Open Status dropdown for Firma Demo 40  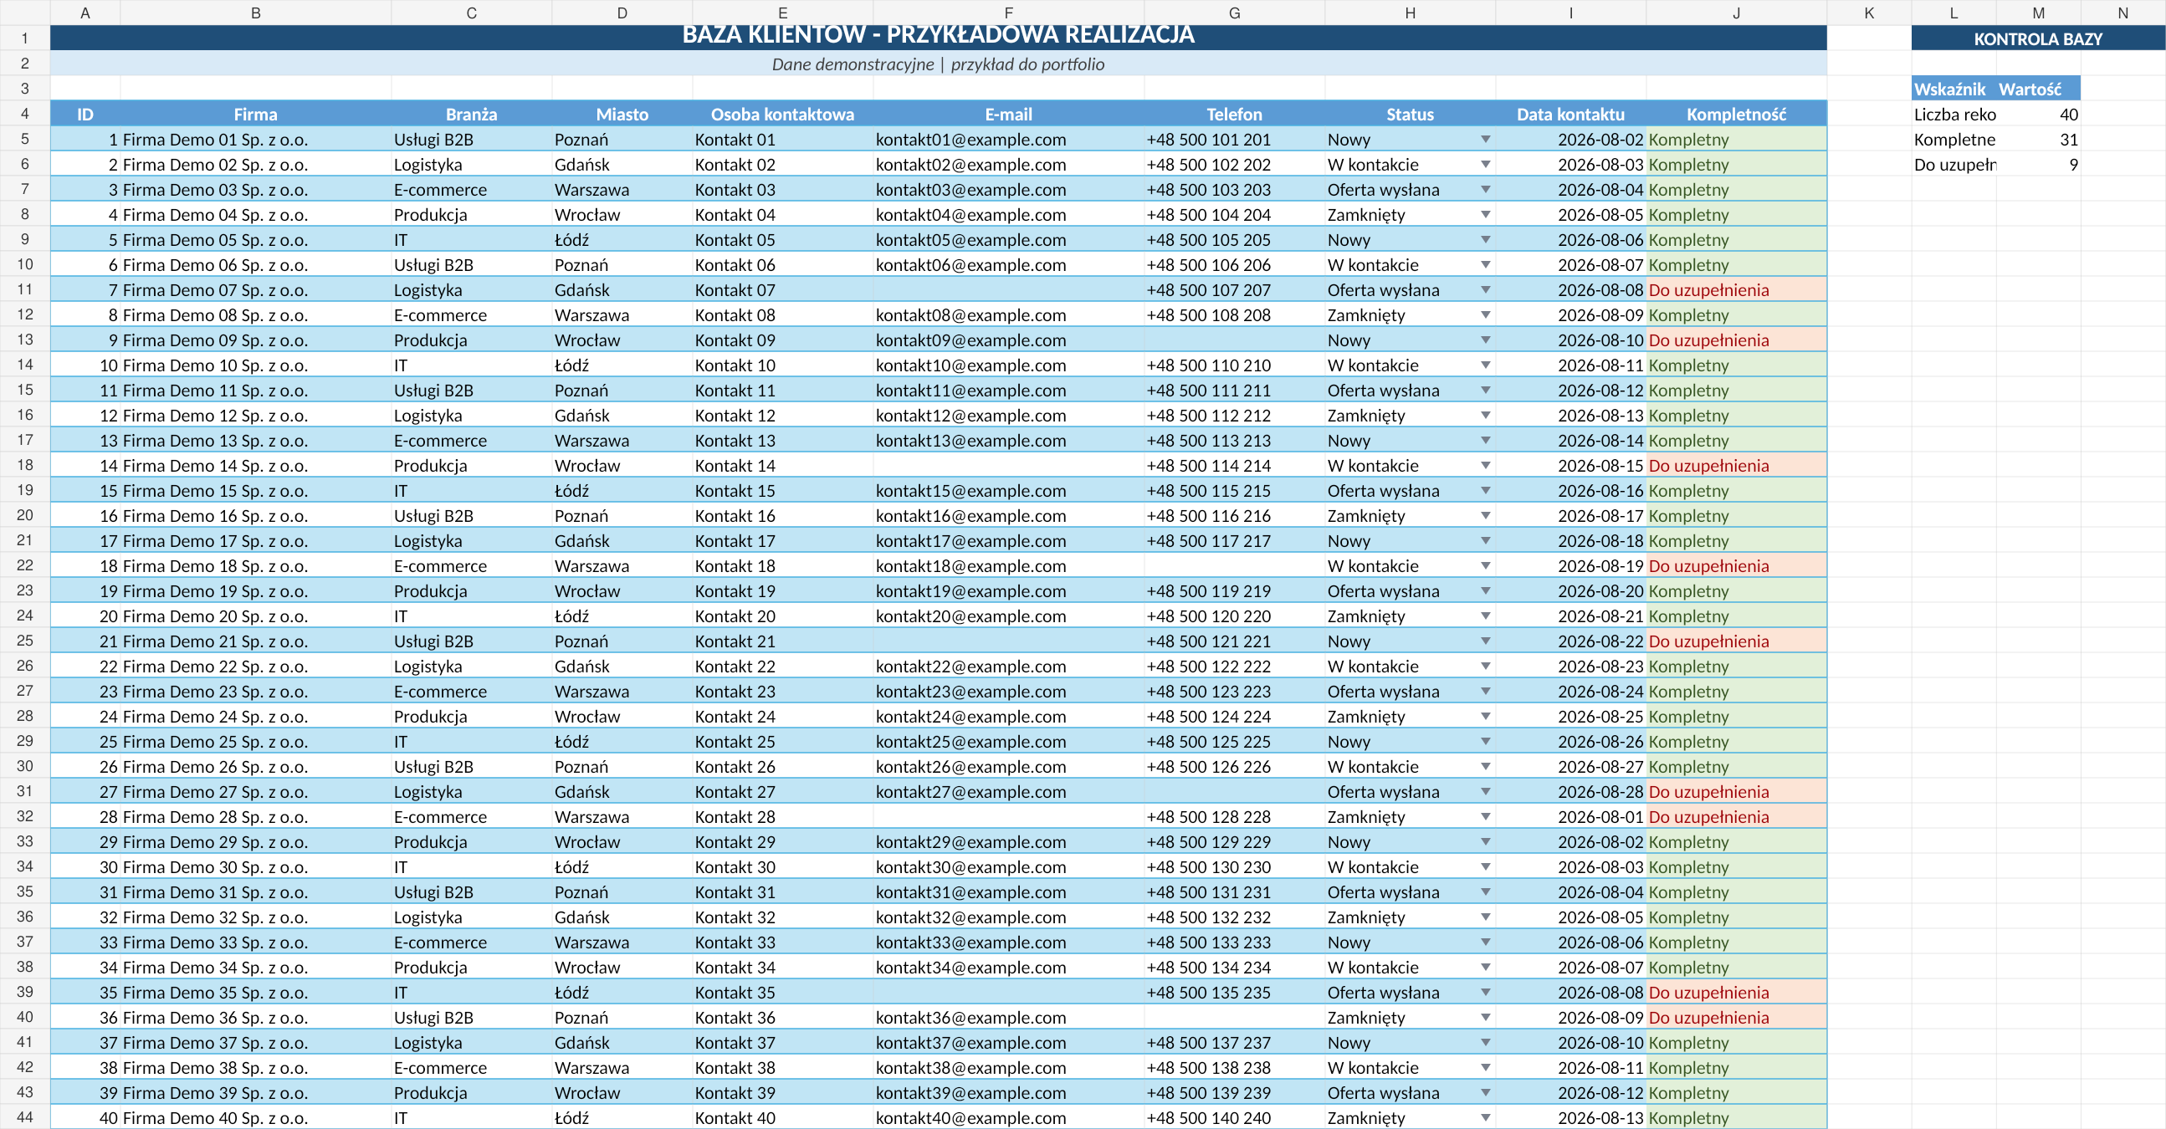1485,1118
